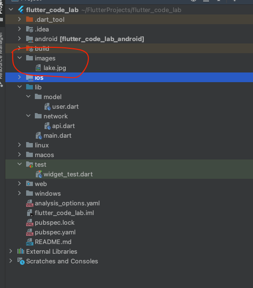Select api.dart in the tree
This screenshot has height=288, width=253.
pyautogui.click(x=63, y=126)
